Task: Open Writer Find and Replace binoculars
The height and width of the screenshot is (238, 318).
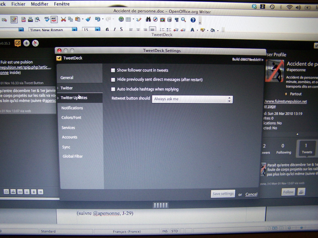Action: click(x=148, y=20)
